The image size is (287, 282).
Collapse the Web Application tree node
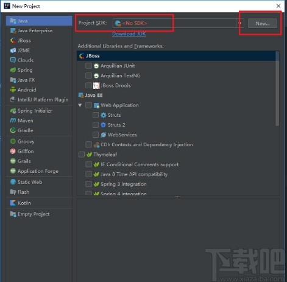coord(80,105)
